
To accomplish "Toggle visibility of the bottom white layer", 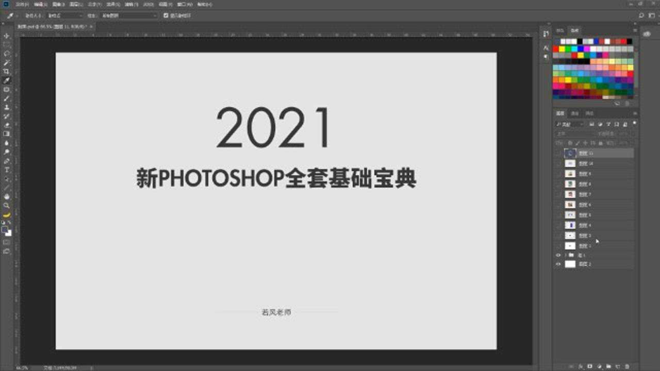I will coord(558,264).
